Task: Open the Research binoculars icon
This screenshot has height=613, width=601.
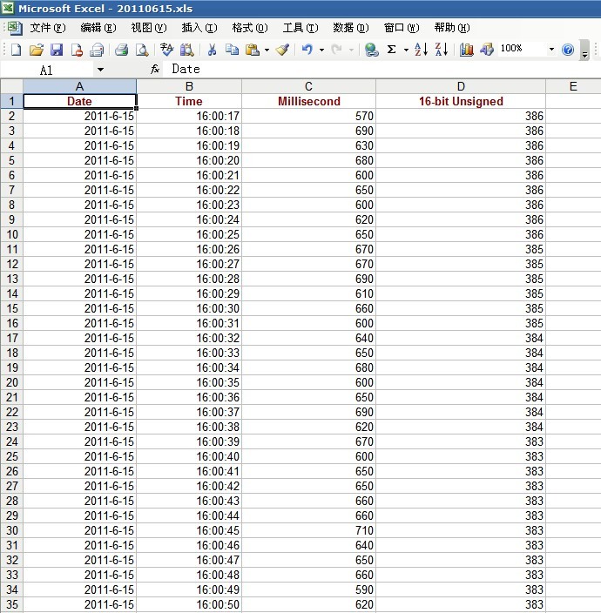Action: pos(187,50)
